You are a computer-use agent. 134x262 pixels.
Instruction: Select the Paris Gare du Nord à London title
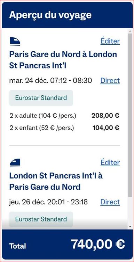63,60
